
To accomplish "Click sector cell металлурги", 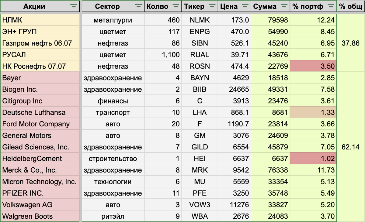I will [113, 20].
